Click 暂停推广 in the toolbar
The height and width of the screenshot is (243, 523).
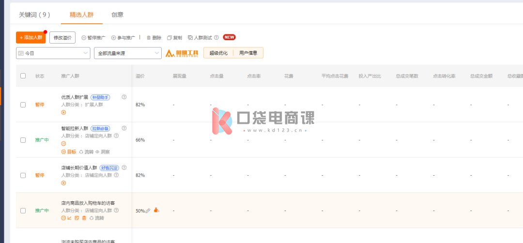pyautogui.click(x=93, y=38)
